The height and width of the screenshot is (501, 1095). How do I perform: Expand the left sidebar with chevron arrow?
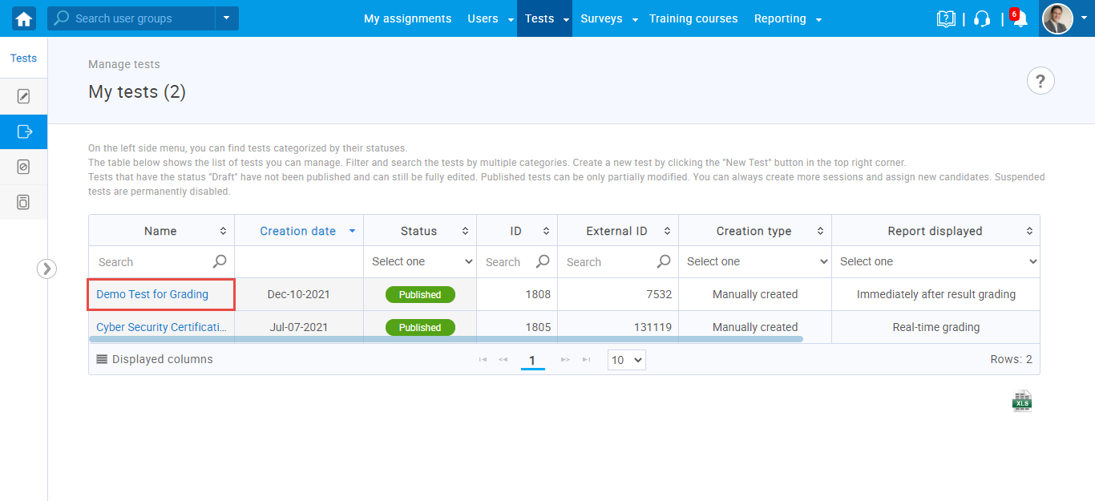(x=46, y=269)
